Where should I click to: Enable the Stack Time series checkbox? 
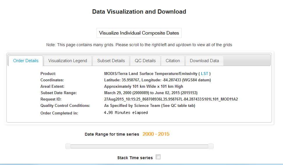[x=158, y=157]
